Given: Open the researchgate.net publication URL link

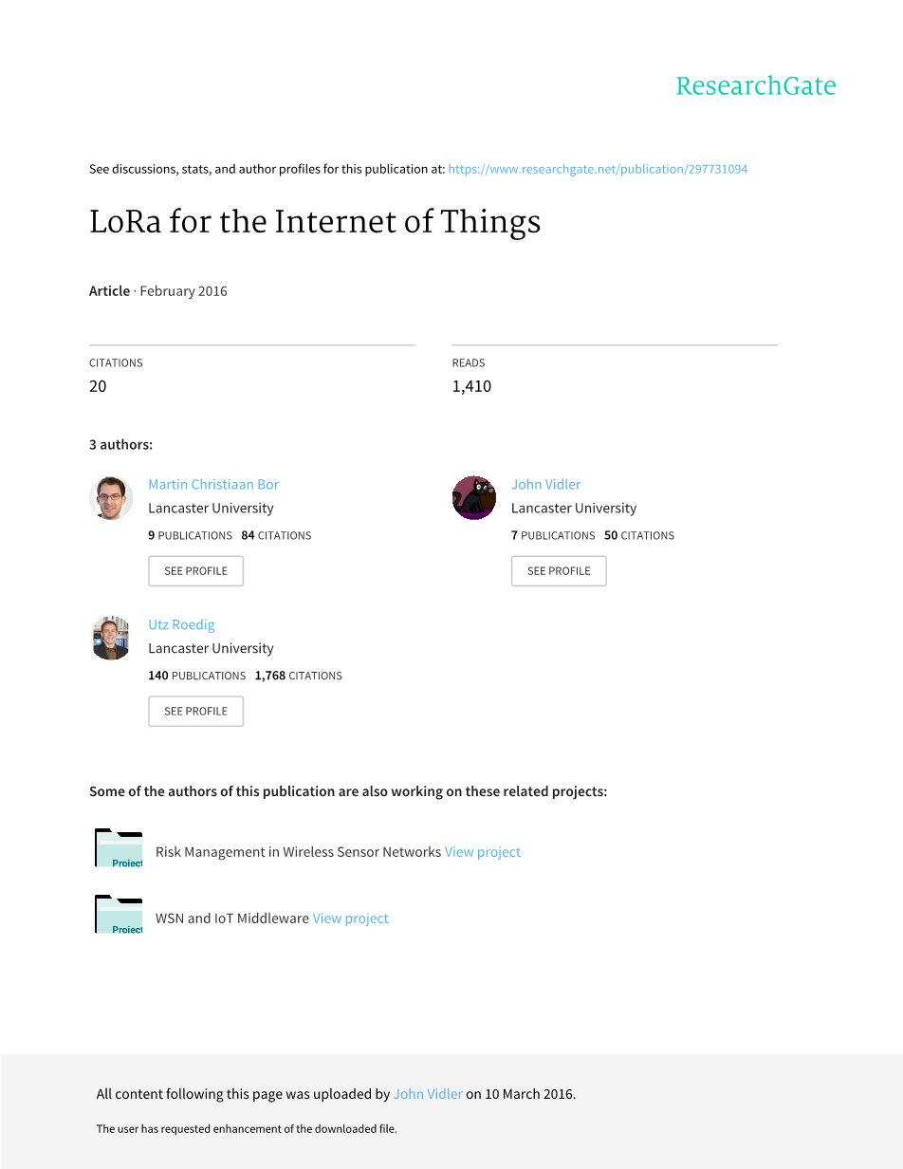Looking at the screenshot, I should 598,169.
